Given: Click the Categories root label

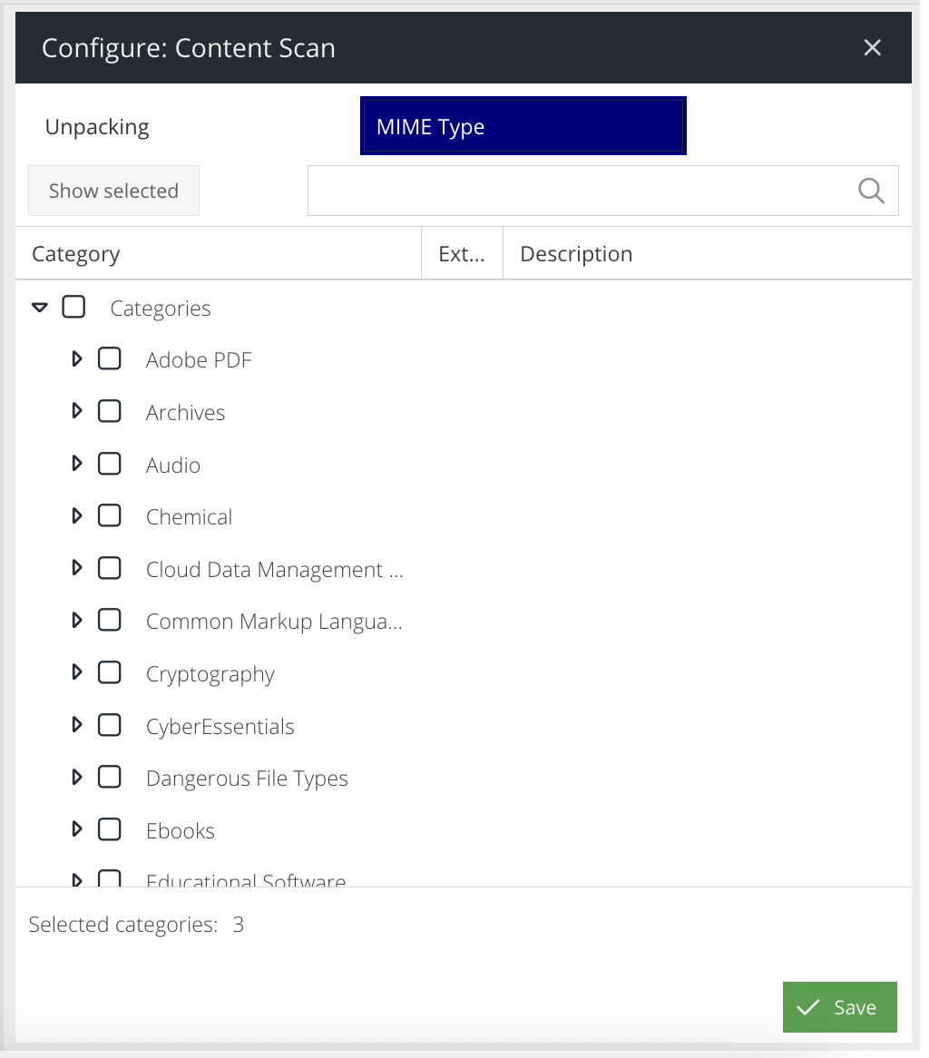Looking at the screenshot, I should (x=161, y=309).
